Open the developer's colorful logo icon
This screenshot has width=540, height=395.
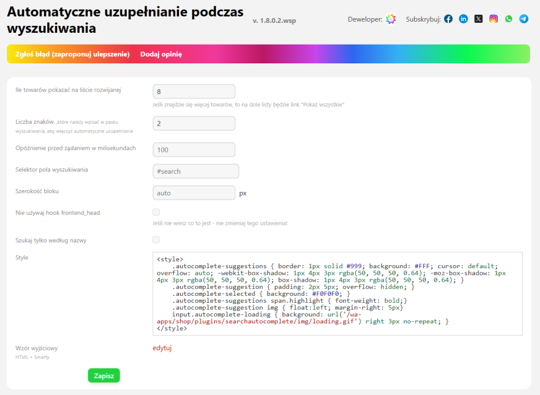pyautogui.click(x=391, y=19)
